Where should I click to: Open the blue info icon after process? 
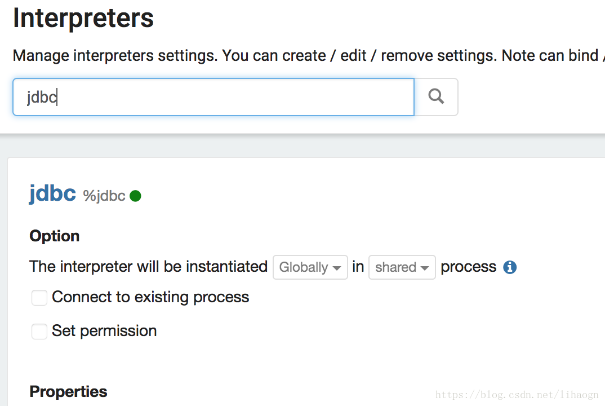(x=510, y=267)
